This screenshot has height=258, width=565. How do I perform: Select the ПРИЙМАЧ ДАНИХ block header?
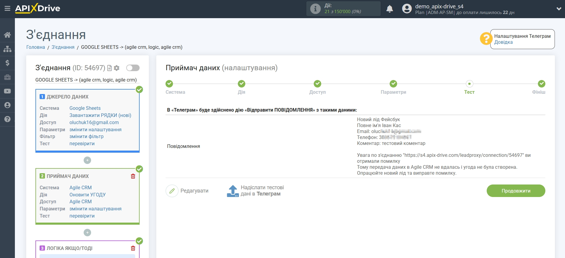[68, 176]
